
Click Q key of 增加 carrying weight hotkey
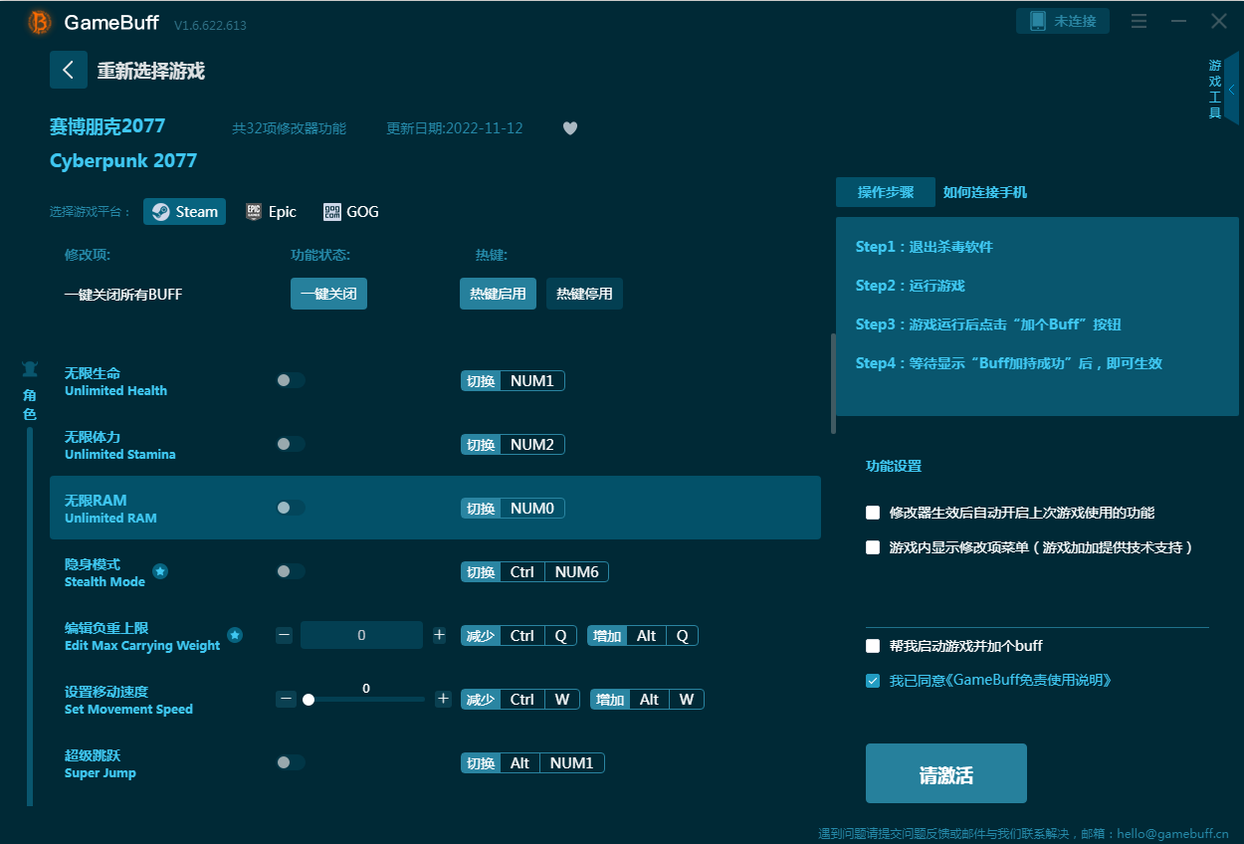[683, 635]
